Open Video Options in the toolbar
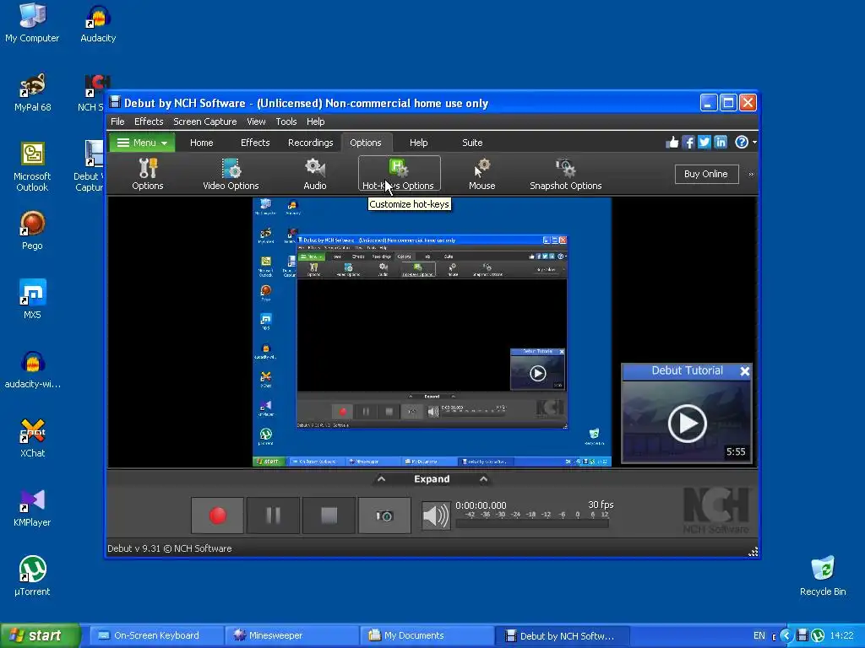Screen dimensions: 865x648 pos(231,174)
